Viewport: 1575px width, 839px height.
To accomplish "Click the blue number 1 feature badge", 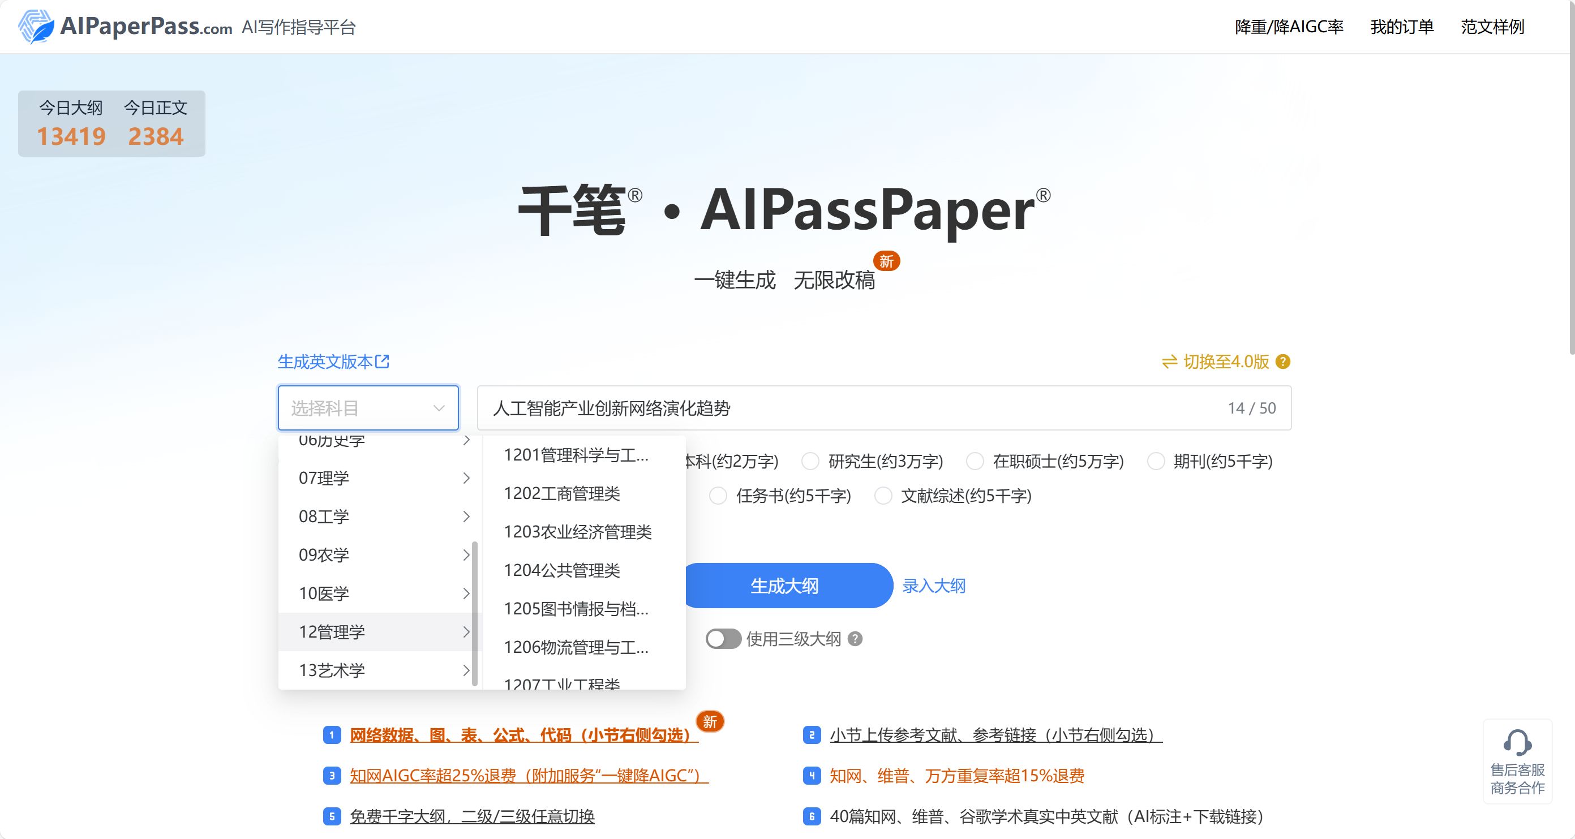I will coord(332,735).
